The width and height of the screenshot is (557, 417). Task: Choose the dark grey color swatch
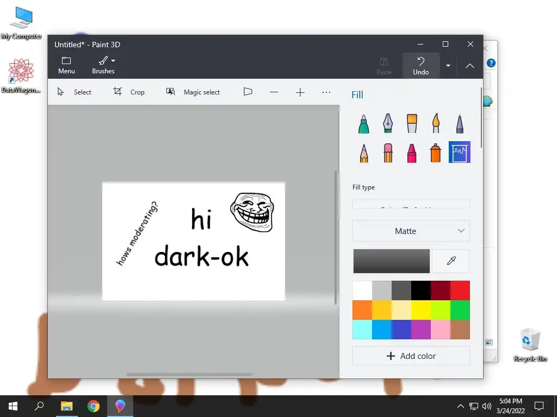tap(401, 290)
